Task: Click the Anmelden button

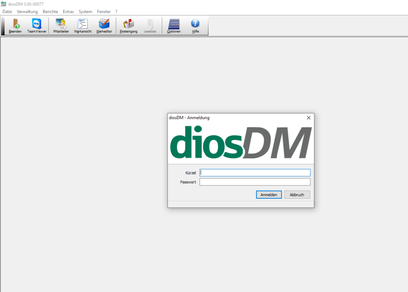Action: 269,195
